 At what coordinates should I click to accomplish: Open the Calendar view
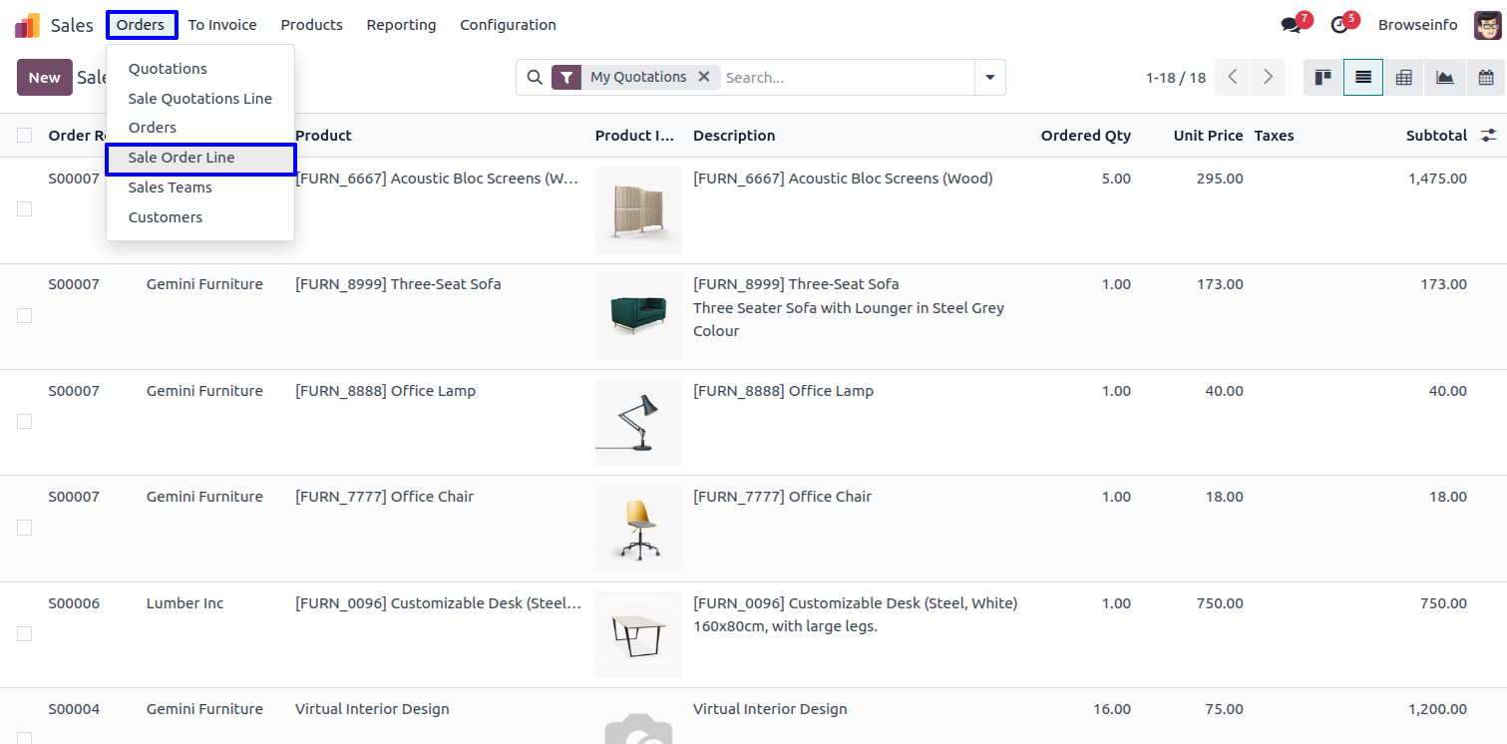(1485, 78)
